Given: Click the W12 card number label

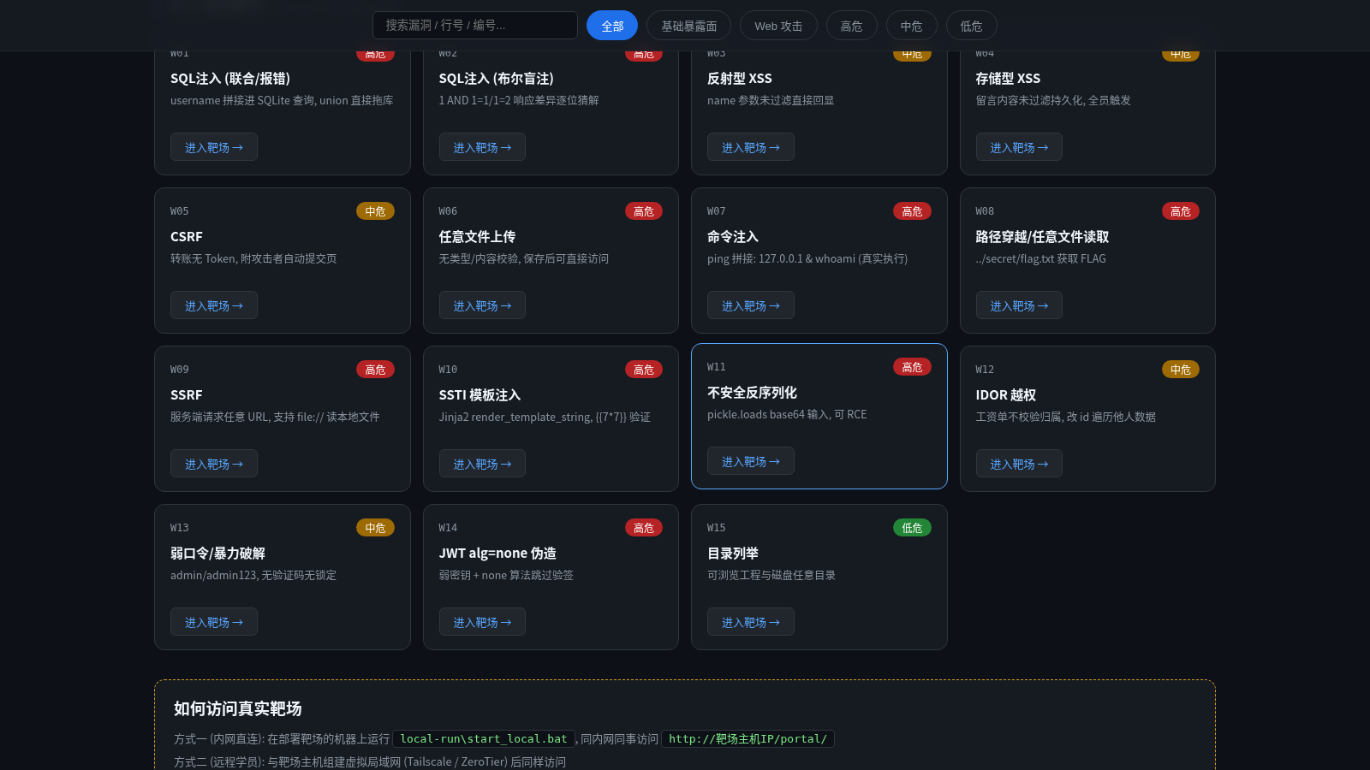Looking at the screenshot, I should pyautogui.click(x=985, y=370).
